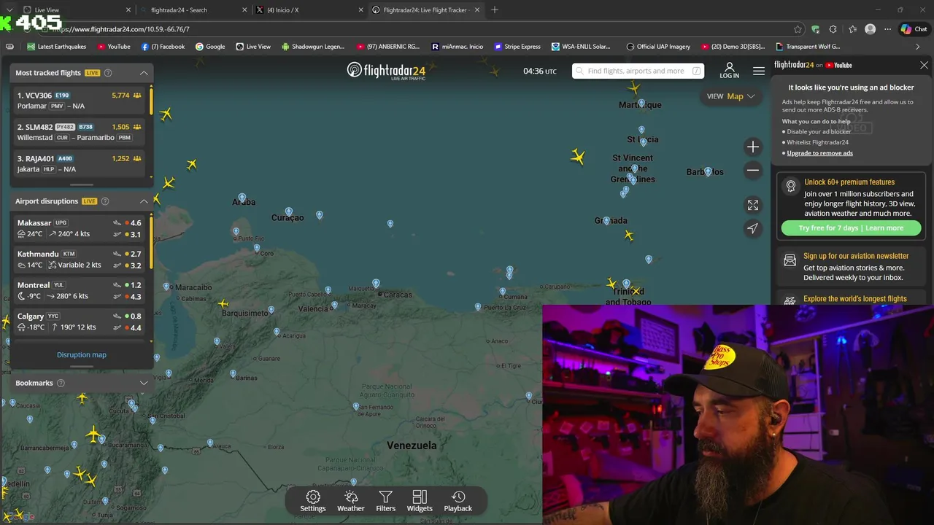934x525 pixels.
Task: Open Kathmandu airport disruption row
Action: click(x=80, y=260)
